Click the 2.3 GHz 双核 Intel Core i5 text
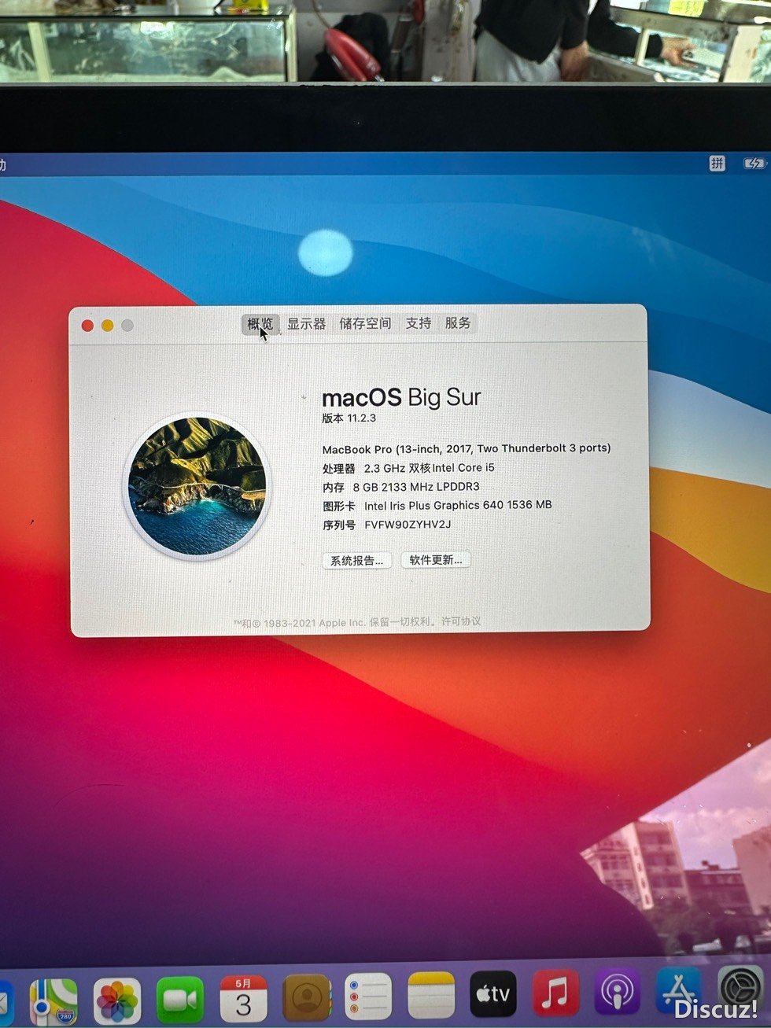771x1028 pixels. pos(430,467)
